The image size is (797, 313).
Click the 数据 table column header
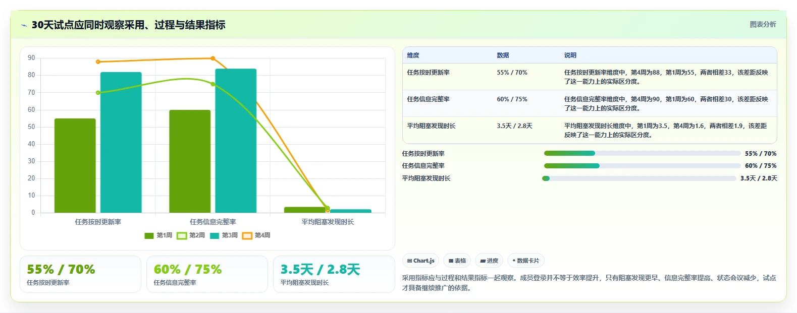(503, 55)
